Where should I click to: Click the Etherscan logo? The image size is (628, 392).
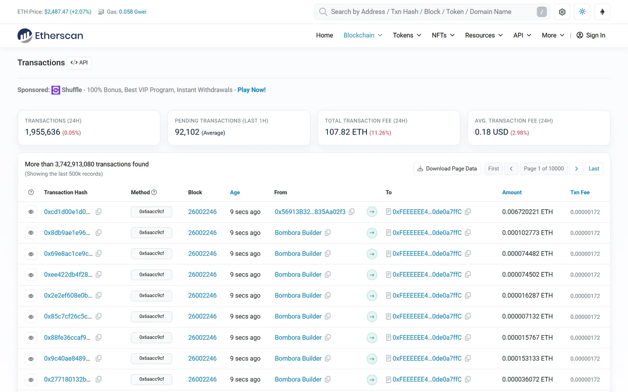[50, 35]
